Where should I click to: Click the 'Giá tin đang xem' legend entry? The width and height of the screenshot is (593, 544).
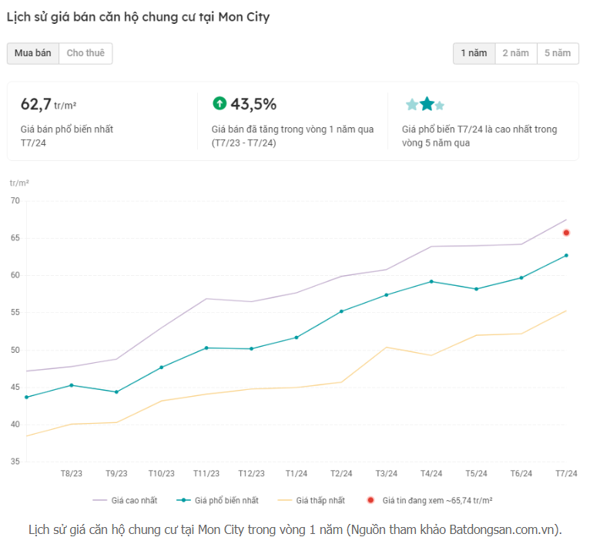[x=430, y=501]
